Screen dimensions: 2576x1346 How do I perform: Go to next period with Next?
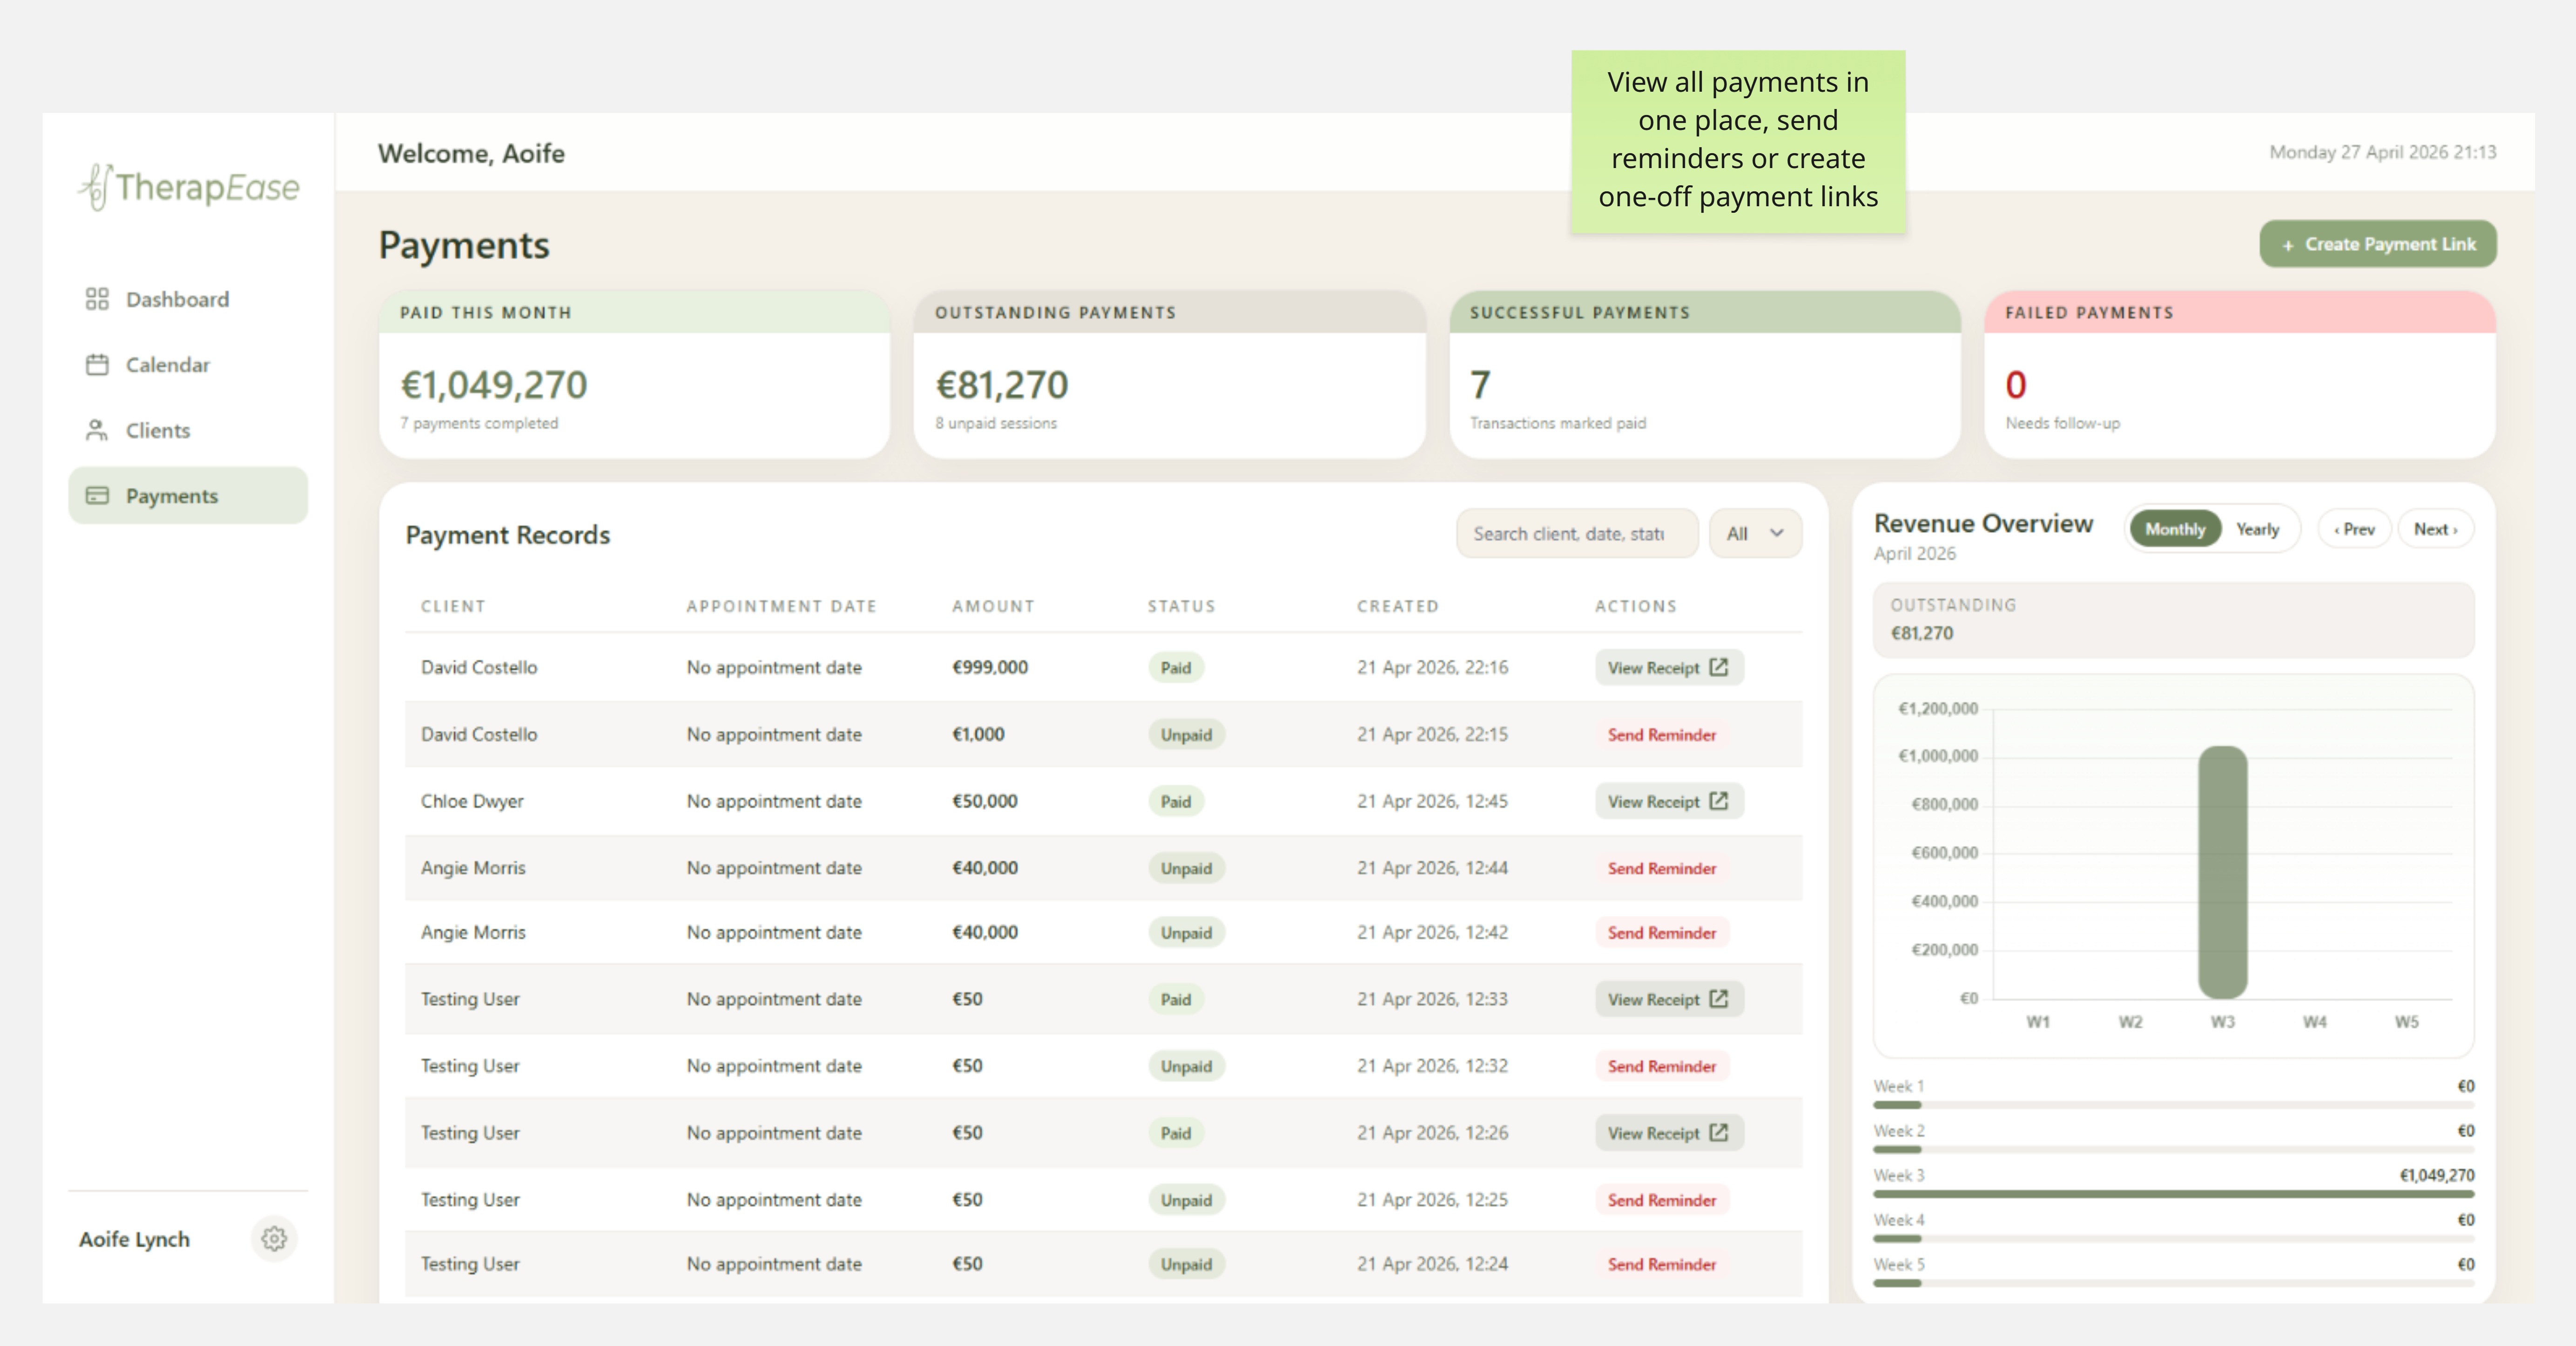click(2435, 529)
